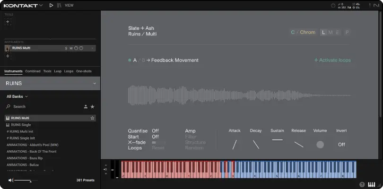Open the VIEW menu
This screenshot has height=189, width=383.
69,5
